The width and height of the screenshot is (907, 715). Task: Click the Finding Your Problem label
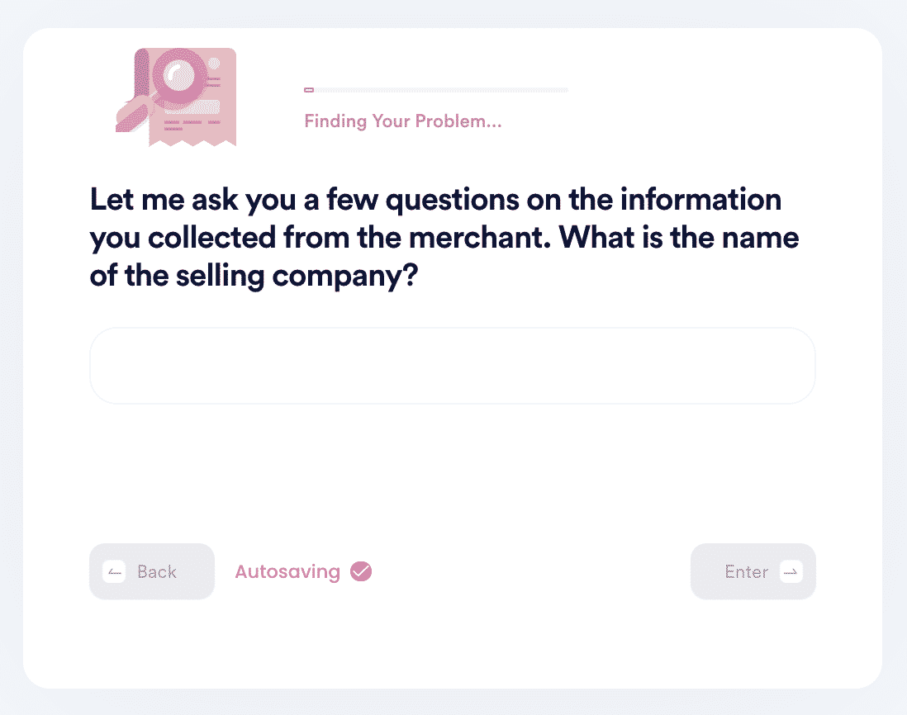click(x=402, y=121)
